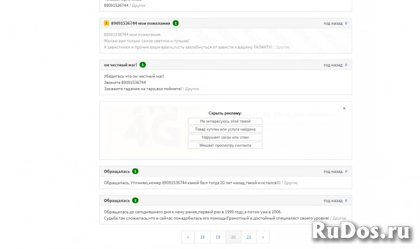Image resolution: width=420 pixels, height=249 pixels.
Task: Open the # permalink of "он честный маг!" post
Action: (x=345, y=65)
